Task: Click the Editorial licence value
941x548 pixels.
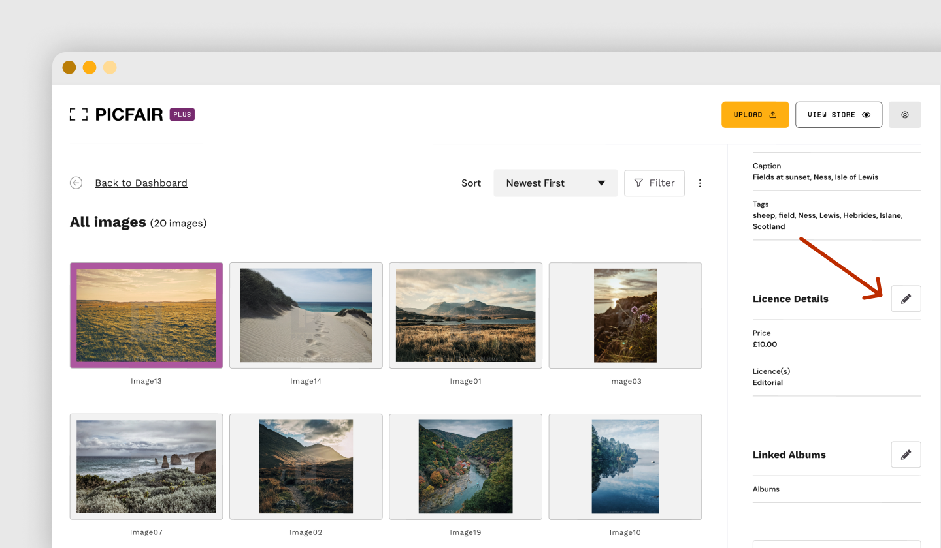Action: (x=768, y=382)
